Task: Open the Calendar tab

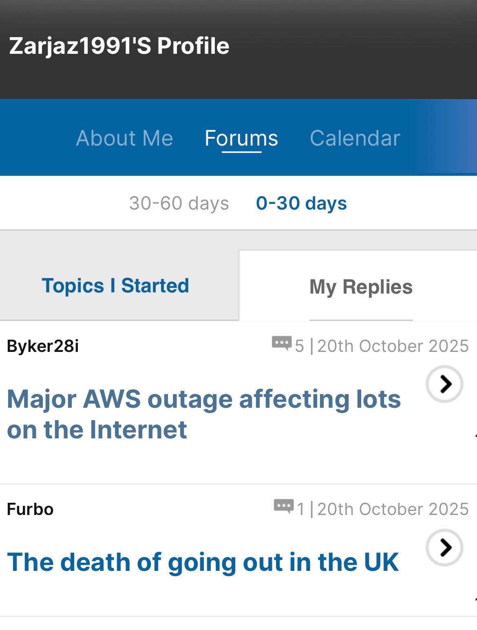Action: 355,138
